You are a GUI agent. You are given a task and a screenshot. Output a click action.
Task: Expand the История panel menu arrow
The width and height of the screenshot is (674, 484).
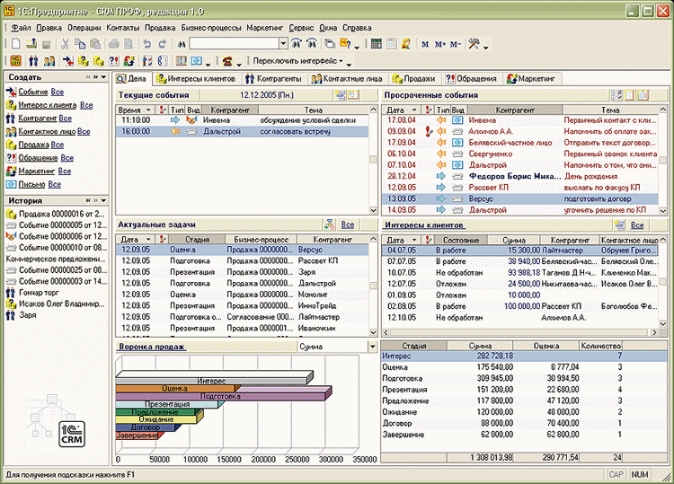tap(103, 200)
